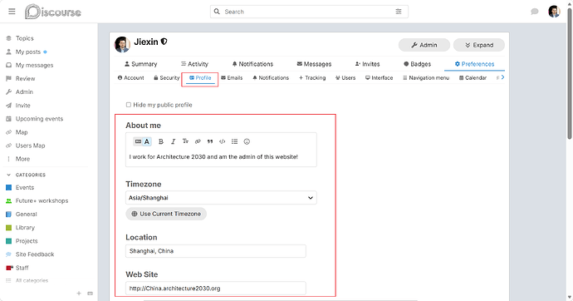The height and width of the screenshot is (301, 573).
Task: Open the Timezone dropdown Asia/Shanghai
Action: 221,198
